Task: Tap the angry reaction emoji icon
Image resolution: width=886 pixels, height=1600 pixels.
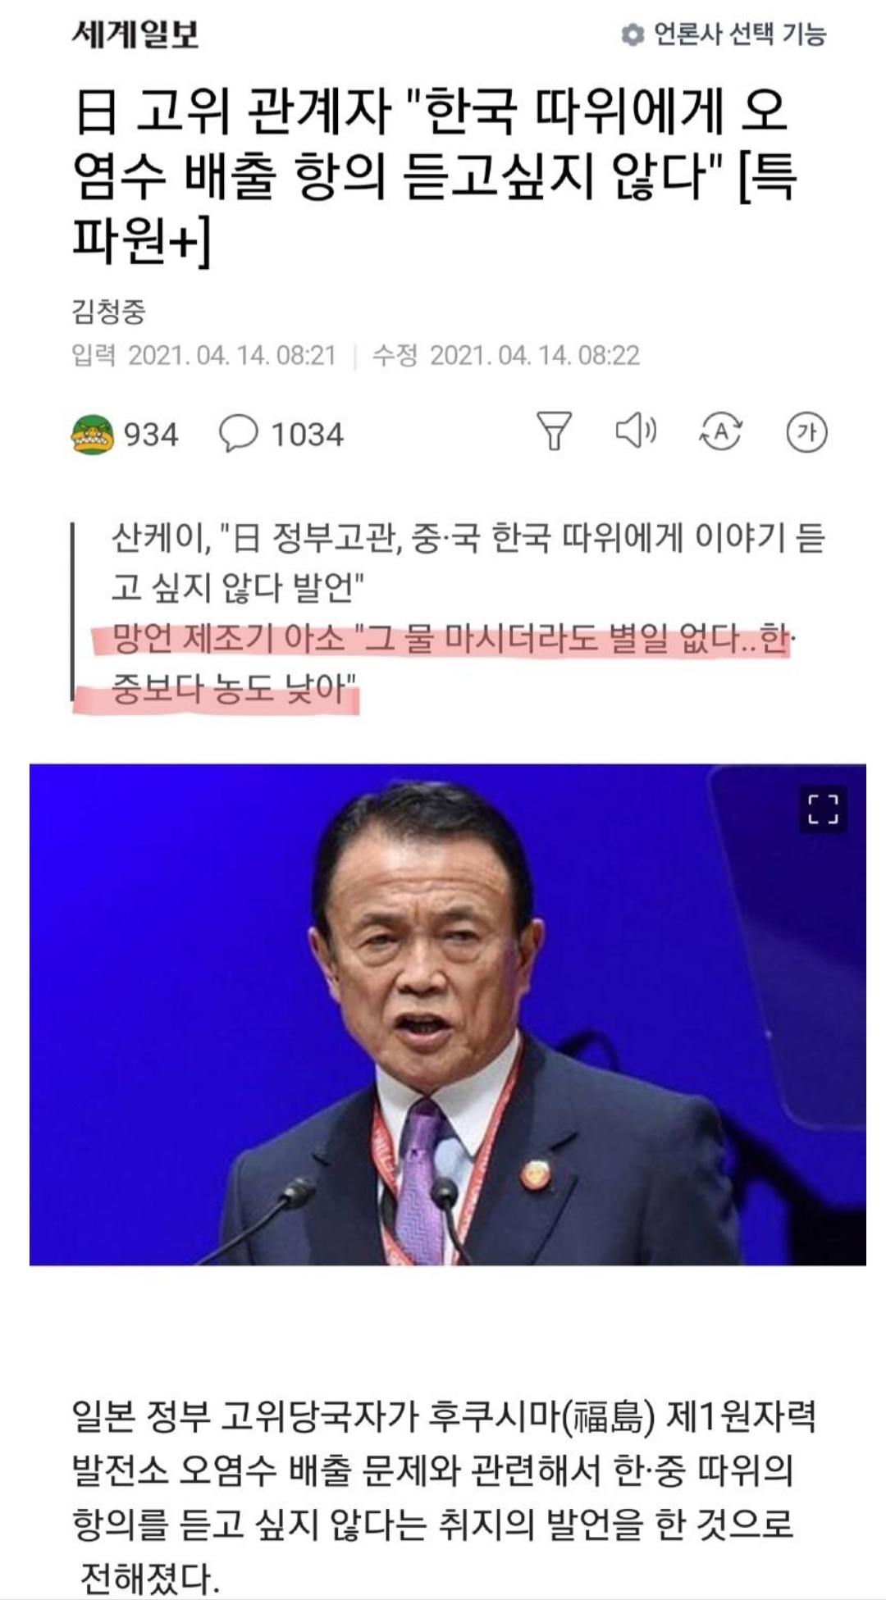Action: pos(93,434)
